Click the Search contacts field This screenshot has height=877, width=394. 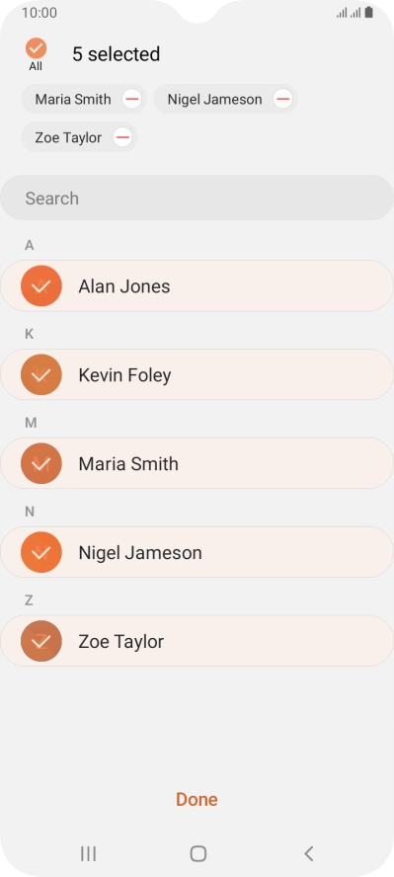tap(197, 198)
